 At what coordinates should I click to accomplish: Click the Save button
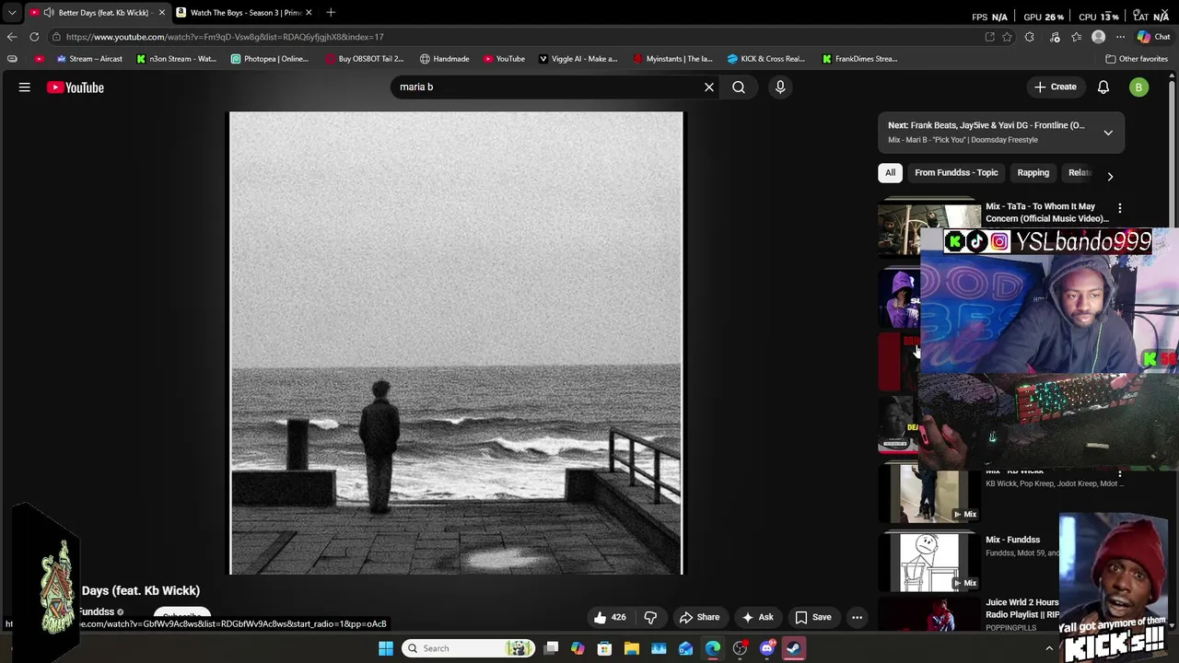click(x=813, y=617)
